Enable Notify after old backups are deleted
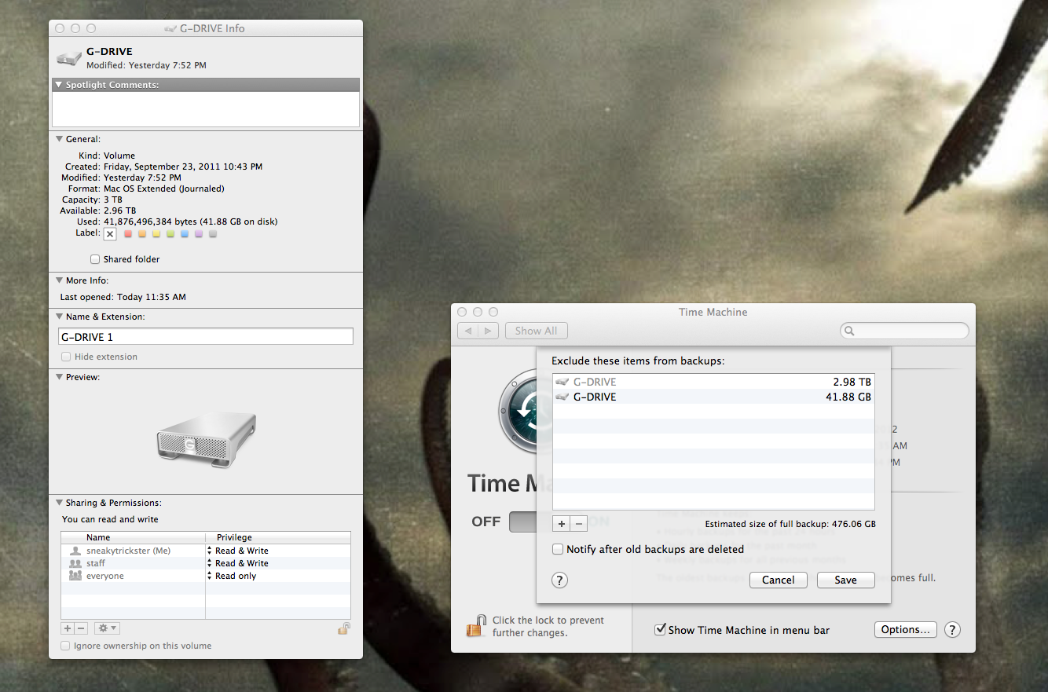 558,549
